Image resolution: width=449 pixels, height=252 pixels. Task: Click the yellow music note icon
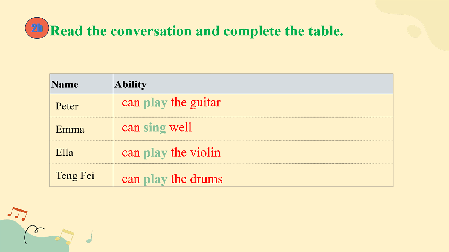pos(65,237)
